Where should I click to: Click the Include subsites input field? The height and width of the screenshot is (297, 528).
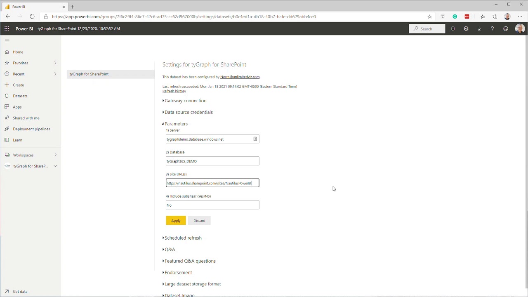click(212, 205)
